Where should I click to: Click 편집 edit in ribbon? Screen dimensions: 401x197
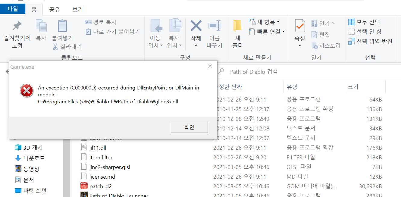[321, 35]
